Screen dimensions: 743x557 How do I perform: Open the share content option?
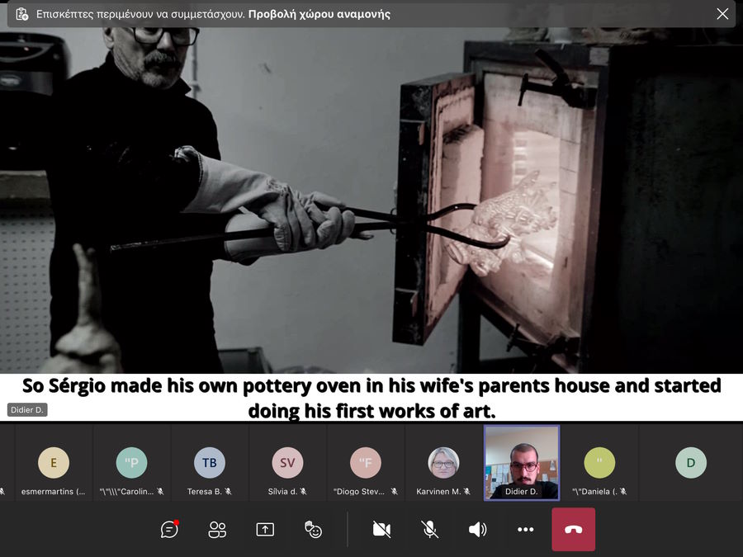pyautogui.click(x=265, y=530)
